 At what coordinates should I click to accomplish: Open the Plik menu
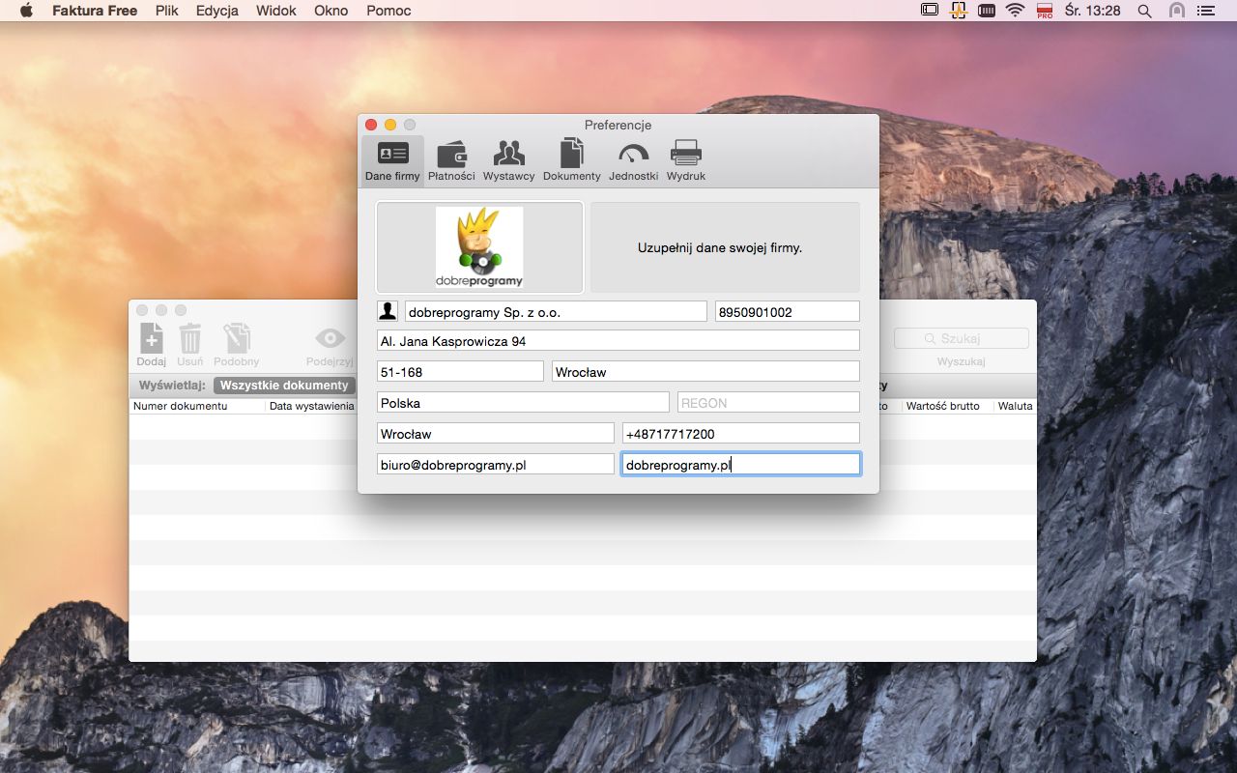[167, 11]
